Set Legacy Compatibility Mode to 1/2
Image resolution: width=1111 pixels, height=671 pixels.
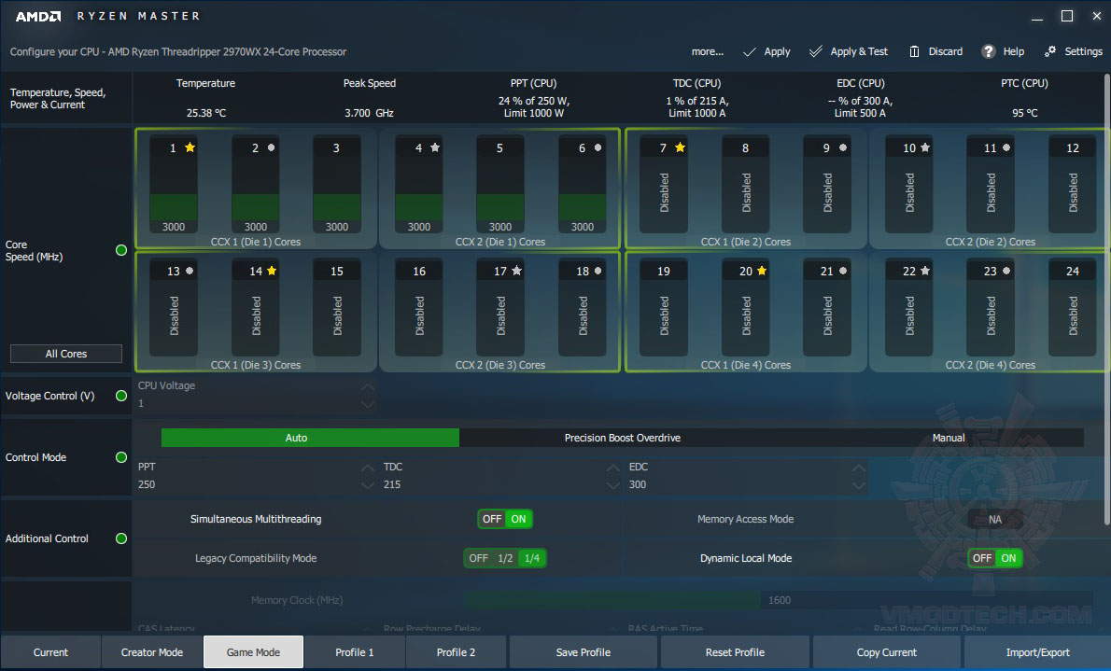pyautogui.click(x=505, y=558)
